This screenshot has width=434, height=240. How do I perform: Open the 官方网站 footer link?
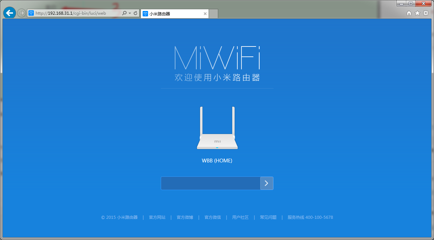(157, 217)
